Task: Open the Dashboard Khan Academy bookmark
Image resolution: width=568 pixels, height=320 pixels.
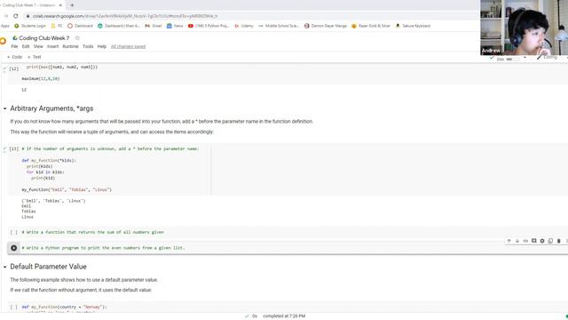Action: tap(118, 26)
